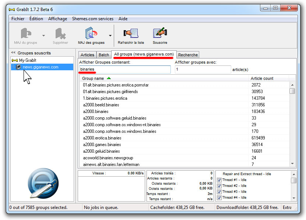This screenshot has height=220, width=306.
Task: Click status text 'No jobs in queue.'
Action: (101, 207)
